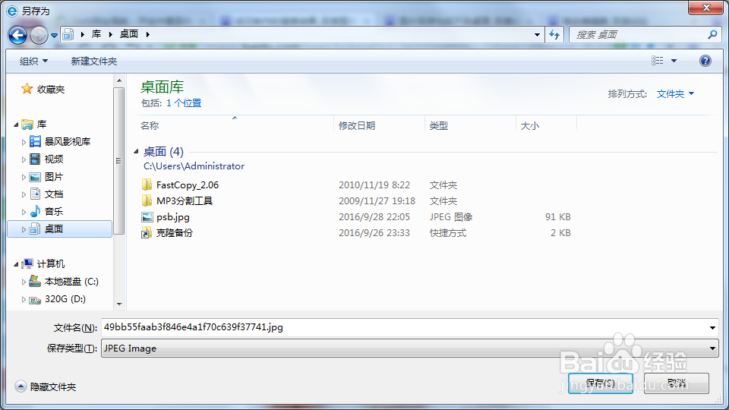Click the FastCopy_2.06 folder icon
The width and height of the screenshot is (729, 410).
pos(147,185)
